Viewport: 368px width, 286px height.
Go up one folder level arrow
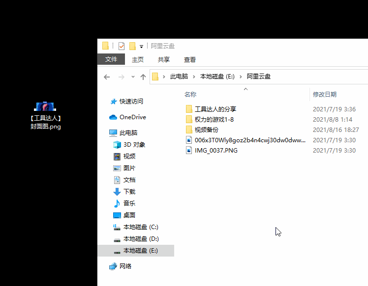coord(143,77)
